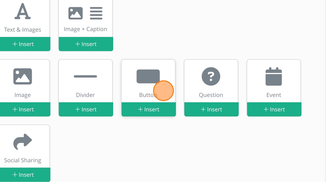The image size is (327, 182).
Task: Click the Image + Caption picture icon
Action: 75,13
